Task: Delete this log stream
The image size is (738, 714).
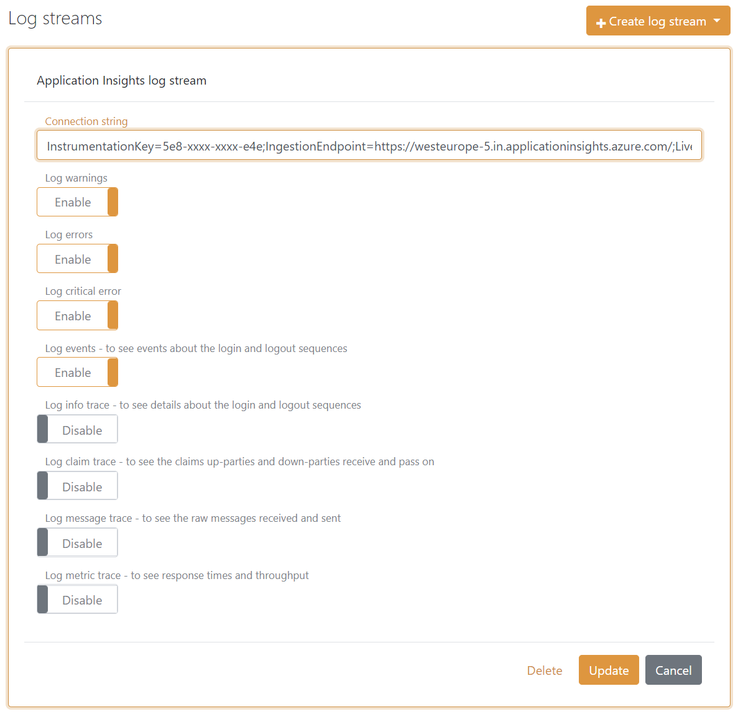Action: [x=544, y=670]
